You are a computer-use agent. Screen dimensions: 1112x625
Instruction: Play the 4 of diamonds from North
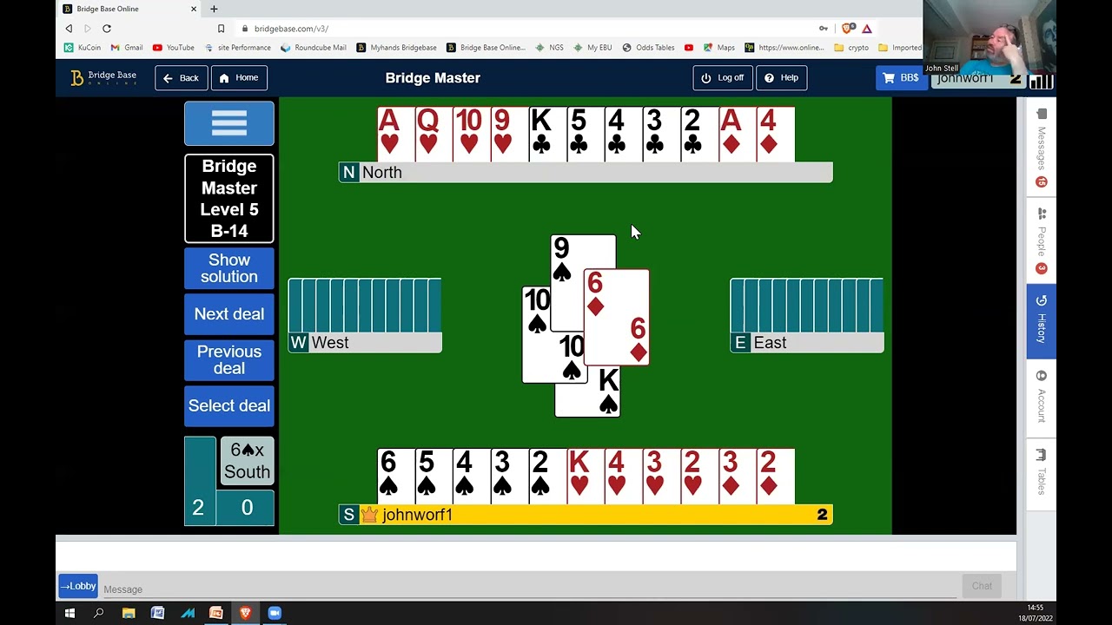coord(776,134)
